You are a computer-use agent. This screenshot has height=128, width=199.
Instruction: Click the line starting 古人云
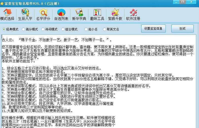[x=57, y=40]
